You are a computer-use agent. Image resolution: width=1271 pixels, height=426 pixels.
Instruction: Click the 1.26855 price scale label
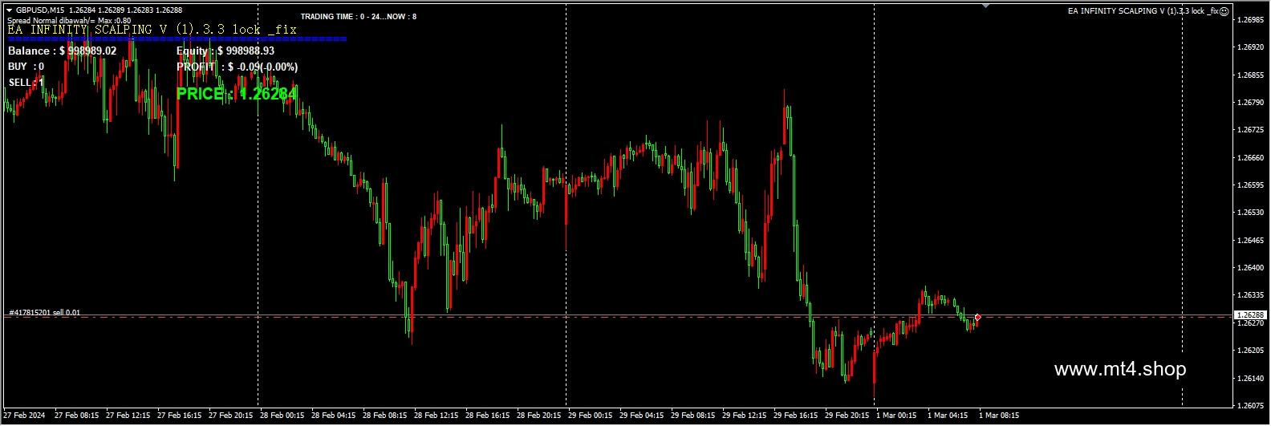[x=1251, y=75]
